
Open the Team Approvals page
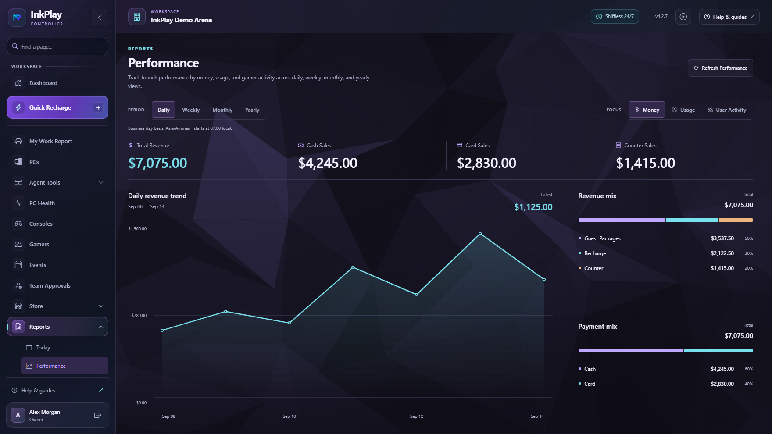tap(57, 285)
